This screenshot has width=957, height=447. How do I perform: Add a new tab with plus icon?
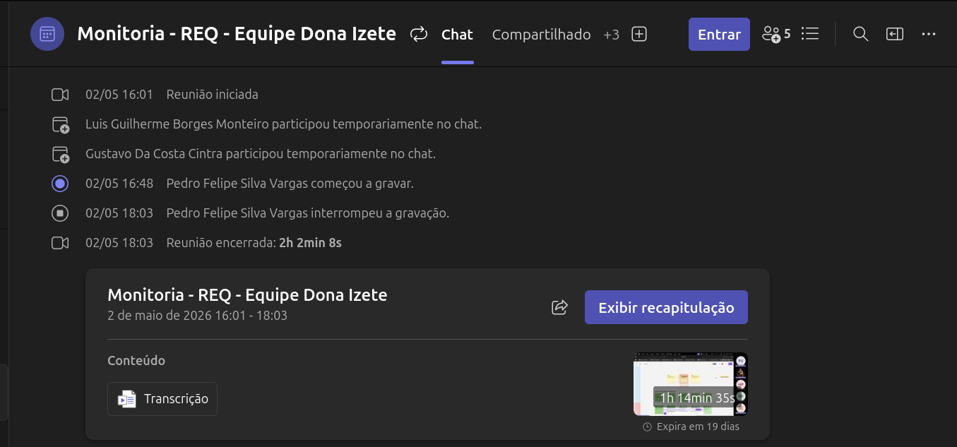tap(639, 34)
